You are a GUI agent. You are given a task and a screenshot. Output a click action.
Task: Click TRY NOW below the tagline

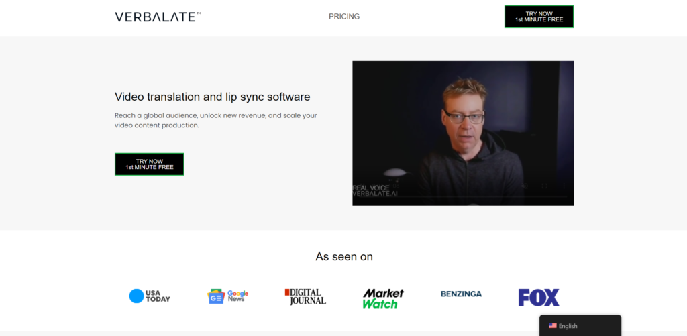149,164
